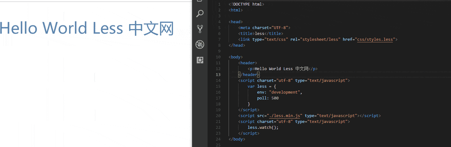451x147 pixels.
Task: Open the Explorer icon at top
Action: 200,1
